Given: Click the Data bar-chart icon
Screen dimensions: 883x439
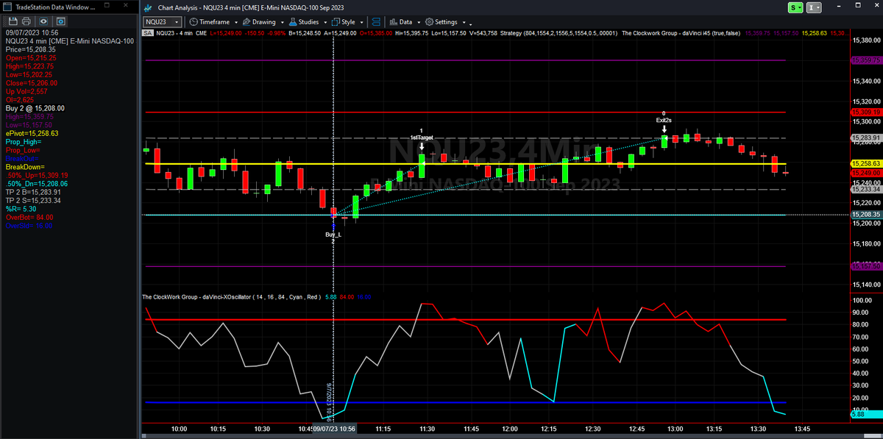Looking at the screenshot, I should pyautogui.click(x=394, y=22).
